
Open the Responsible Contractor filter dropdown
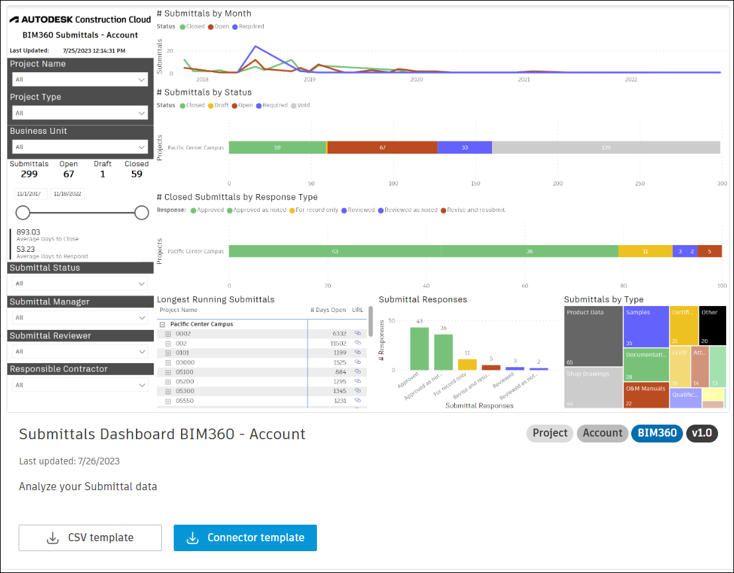(x=80, y=385)
